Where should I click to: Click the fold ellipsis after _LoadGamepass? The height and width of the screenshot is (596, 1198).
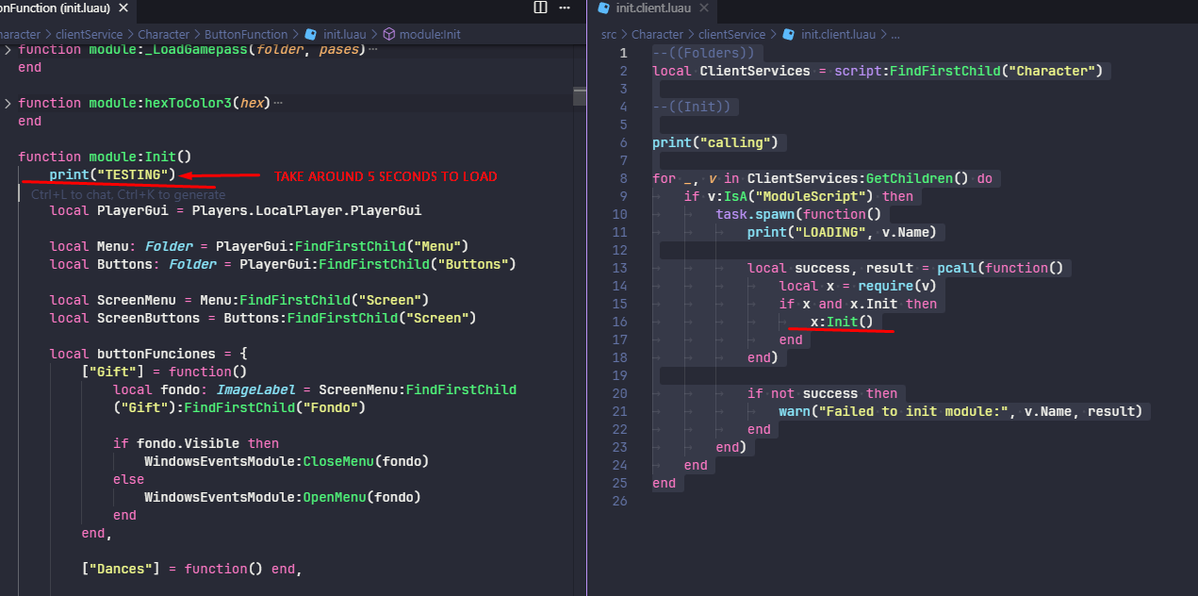point(373,49)
